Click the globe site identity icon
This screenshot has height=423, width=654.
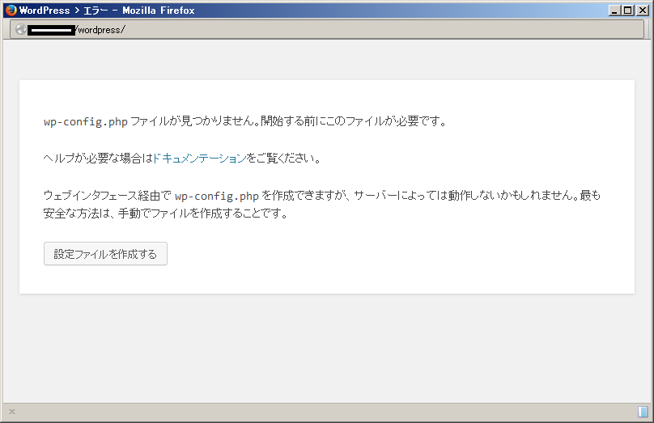20,30
